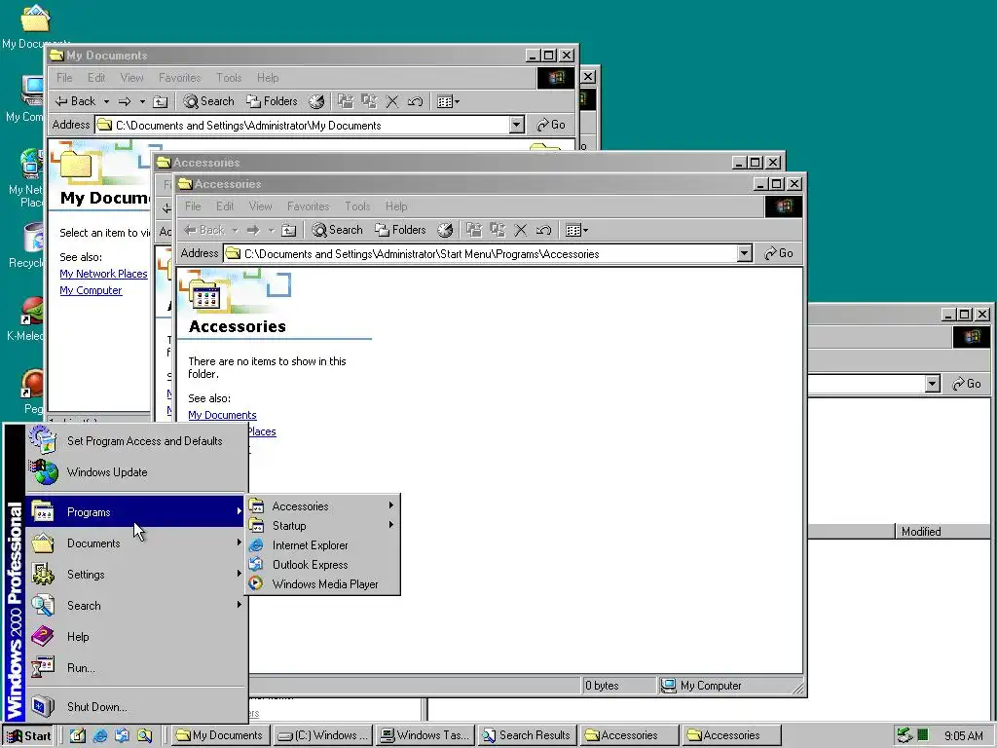997x748 pixels.
Task: Open Windows Update from Start menu
Action: pos(135,472)
